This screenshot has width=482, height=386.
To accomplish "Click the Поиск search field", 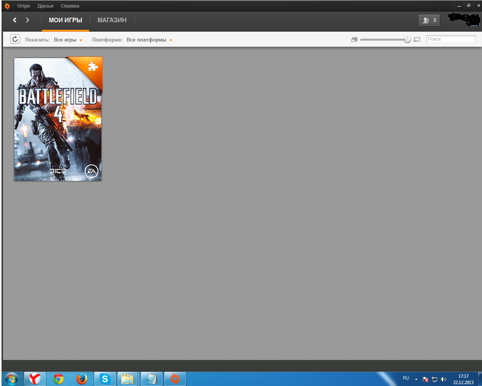I will (451, 39).
